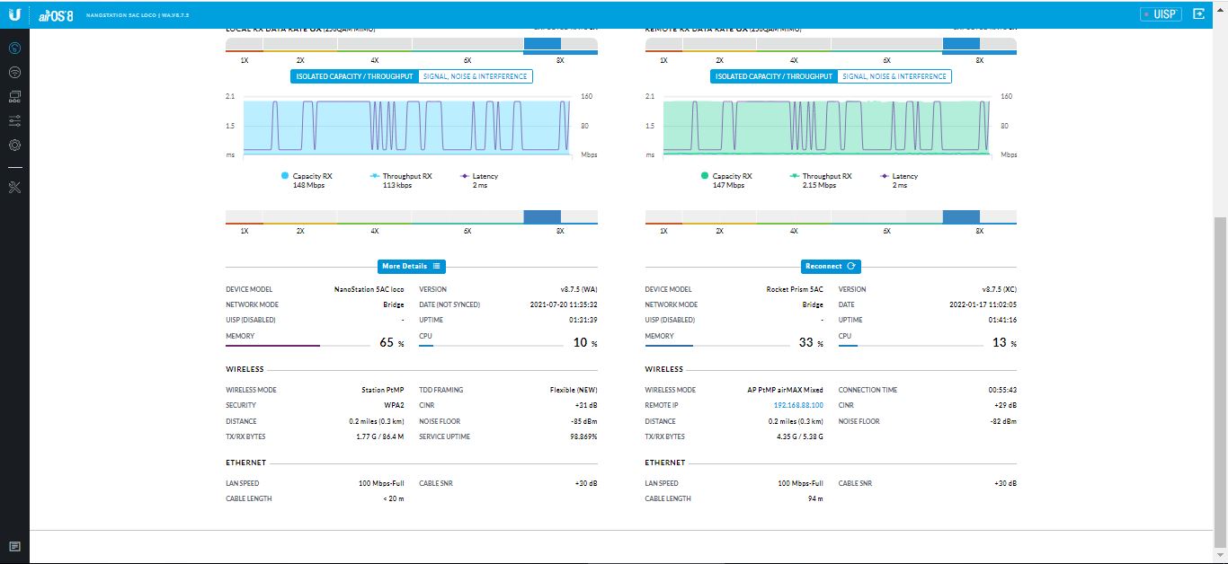Toggle remote Throughput RX 2.15 Mbps legend
The image size is (1228, 564).
821,181
